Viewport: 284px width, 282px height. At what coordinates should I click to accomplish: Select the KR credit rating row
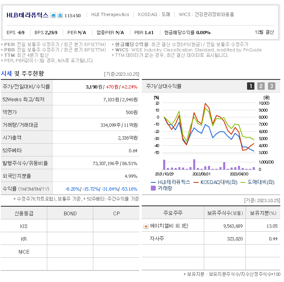coord(70,239)
